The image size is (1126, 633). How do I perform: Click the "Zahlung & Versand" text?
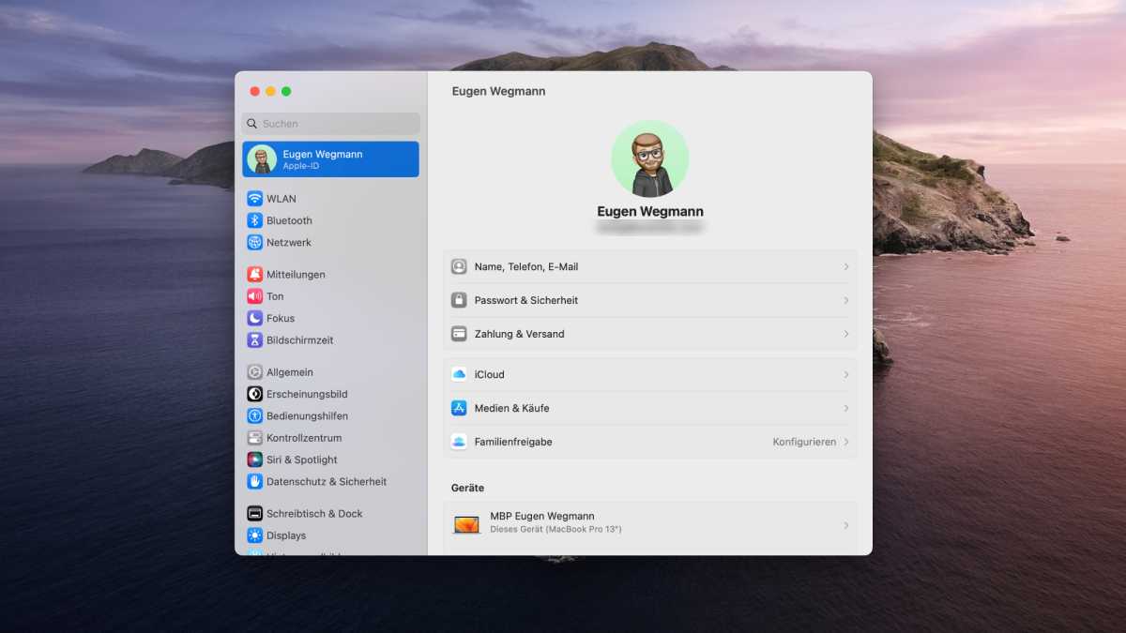(520, 334)
